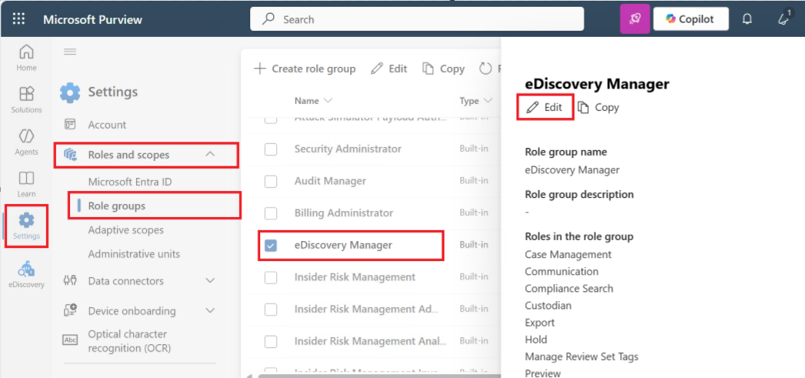
Task: Click the Microsoft Purview title
Action: 93,19
